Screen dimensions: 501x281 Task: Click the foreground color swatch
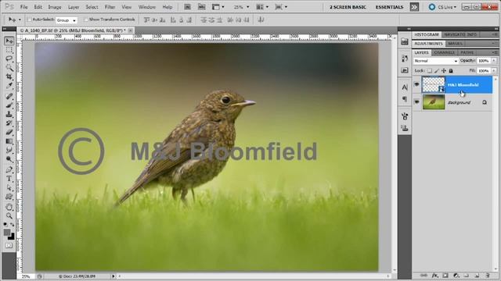[x=7, y=233]
